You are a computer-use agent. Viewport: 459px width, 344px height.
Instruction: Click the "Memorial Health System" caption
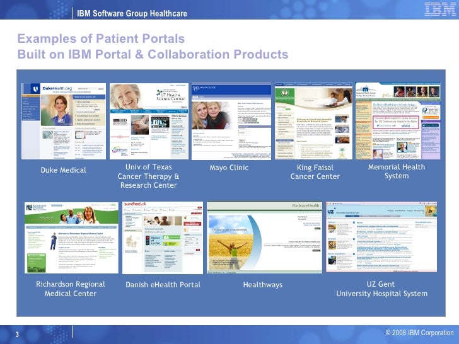coord(397,171)
